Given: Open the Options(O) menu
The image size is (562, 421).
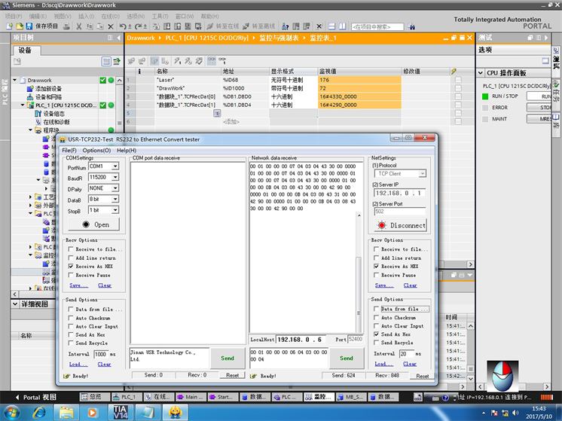Looking at the screenshot, I should click(x=96, y=151).
